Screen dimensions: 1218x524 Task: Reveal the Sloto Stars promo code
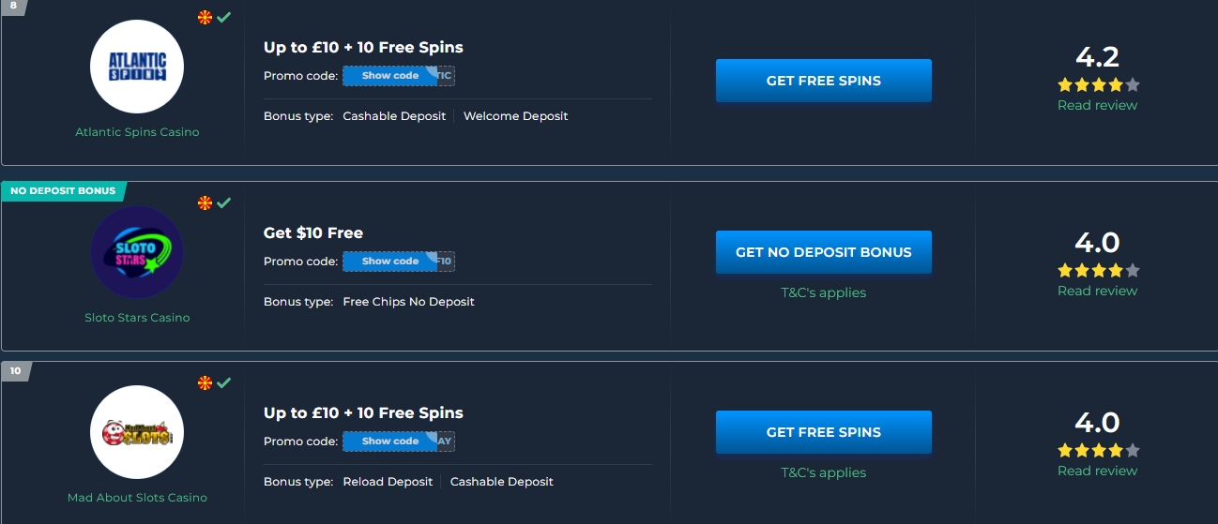tap(390, 262)
